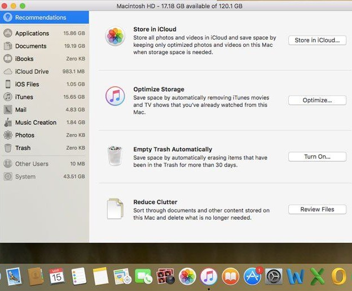Image resolution: width=352 pixels, height=291 pixels.
Task: Click iCloud Drive 983.1 MB size value
Action: (74, 72)
